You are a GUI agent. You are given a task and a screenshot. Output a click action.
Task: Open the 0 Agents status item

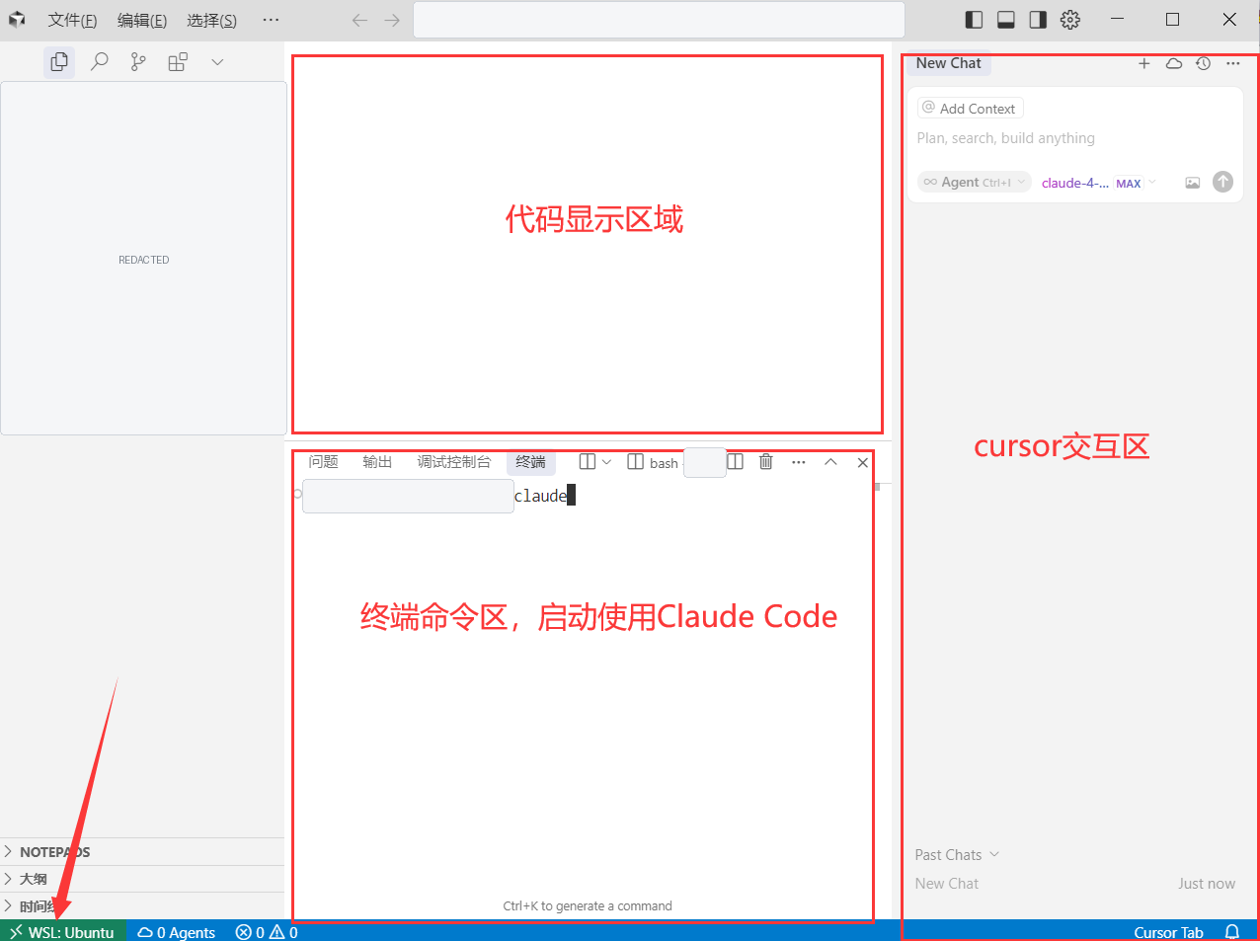point(176,932)
